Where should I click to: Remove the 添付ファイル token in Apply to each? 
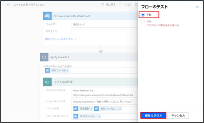(67, 70)
